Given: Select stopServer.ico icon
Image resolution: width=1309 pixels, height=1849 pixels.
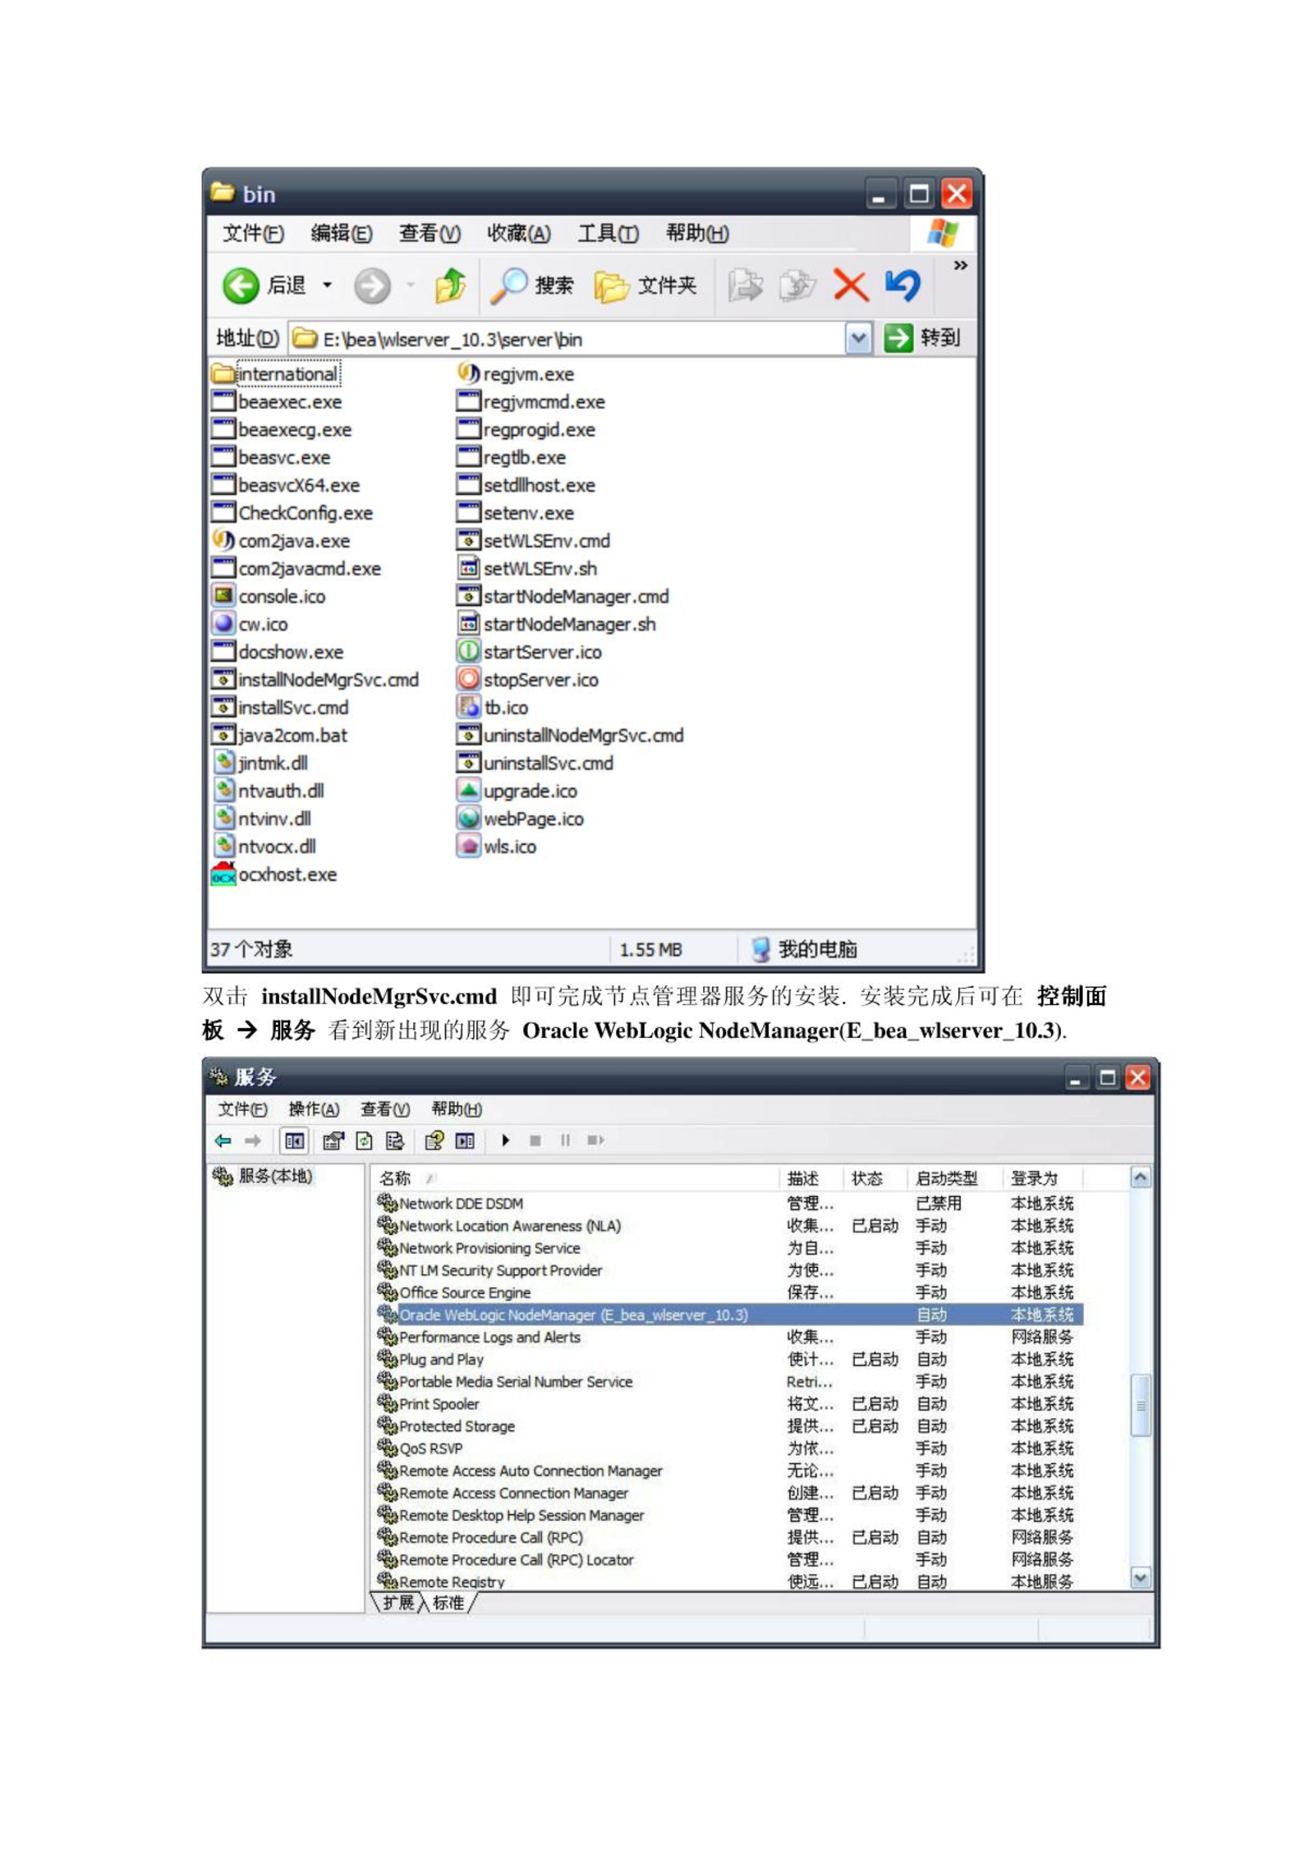Looking at the screenshot, I should coord(468,680).
